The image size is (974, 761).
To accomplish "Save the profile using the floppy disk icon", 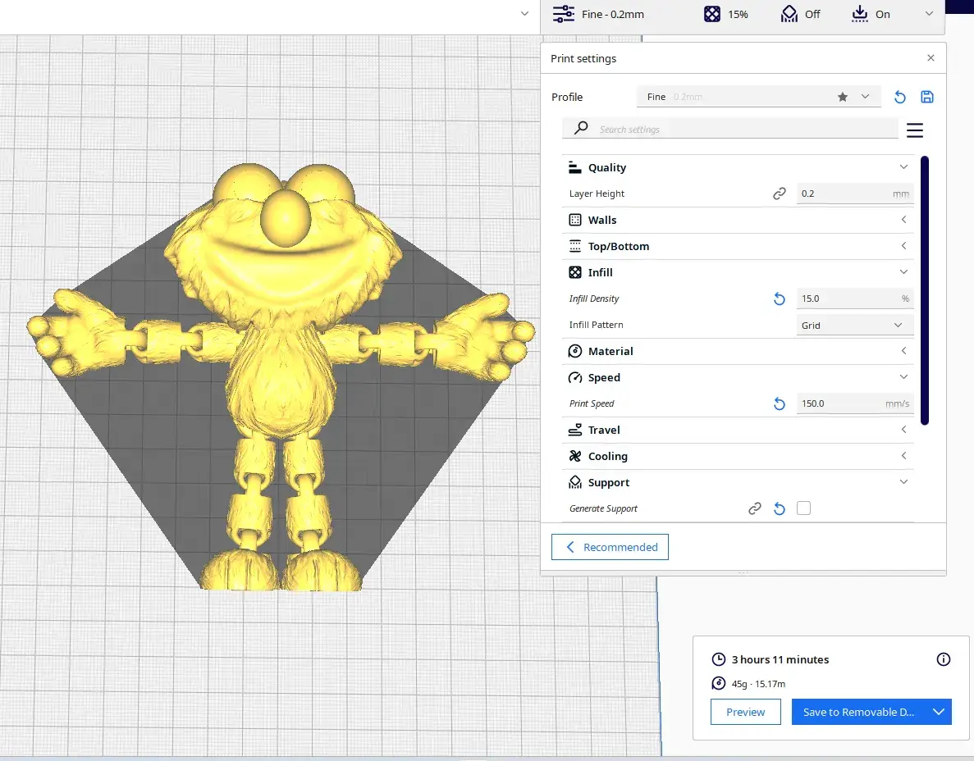I will point(926,97).
